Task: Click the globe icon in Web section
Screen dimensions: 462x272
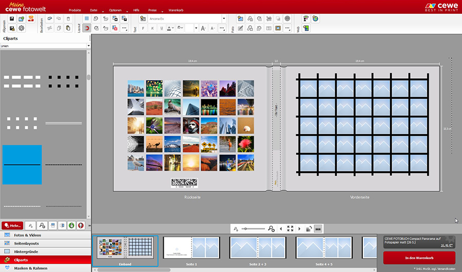Action: 315,19
